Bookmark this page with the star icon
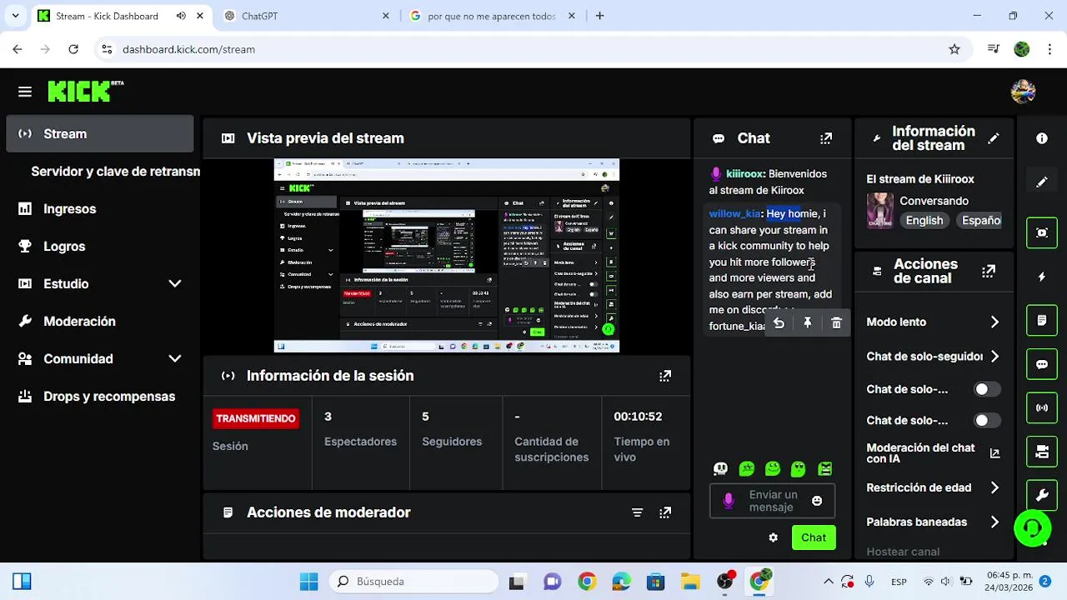Screen dimensions: 1067x600 tap(954, 49)
